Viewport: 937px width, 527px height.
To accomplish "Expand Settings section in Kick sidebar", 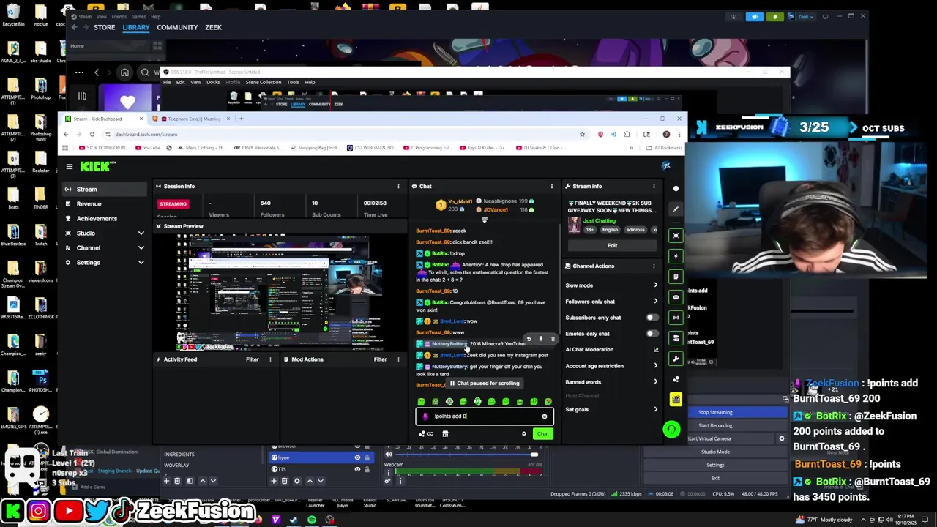I will (x=141, y=262).
